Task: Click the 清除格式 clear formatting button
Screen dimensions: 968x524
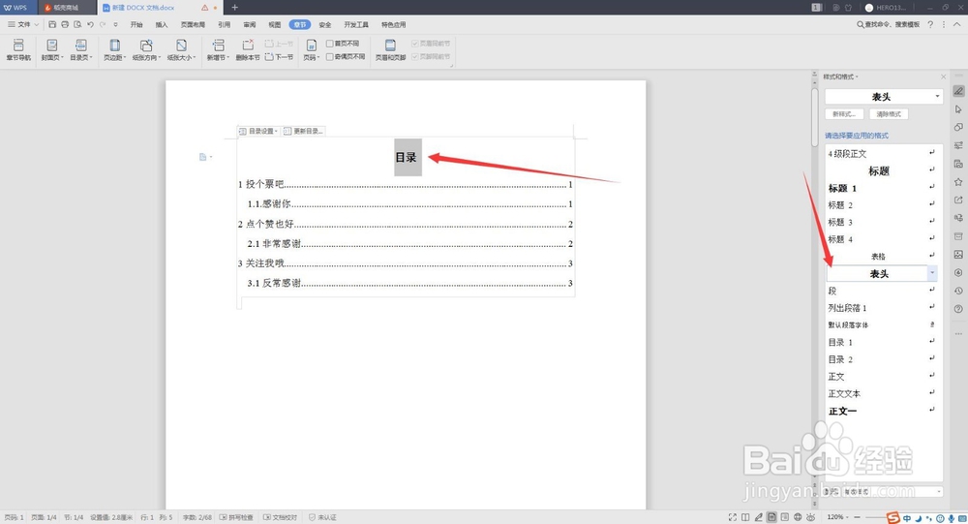Action: 889,114
